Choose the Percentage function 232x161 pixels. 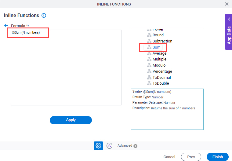tap(162, 71)
